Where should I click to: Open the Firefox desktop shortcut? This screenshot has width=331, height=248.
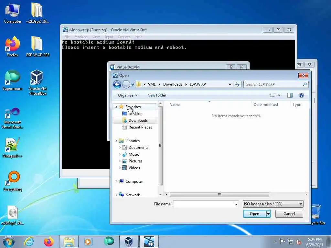[x=12, y=46]
